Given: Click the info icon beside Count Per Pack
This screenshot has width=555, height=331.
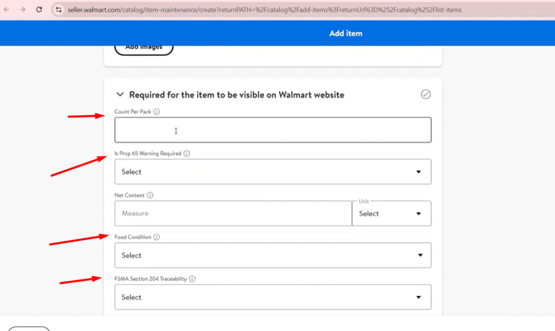Looking at the screenshot, I should pyautogui.click(x=157, y=112).
